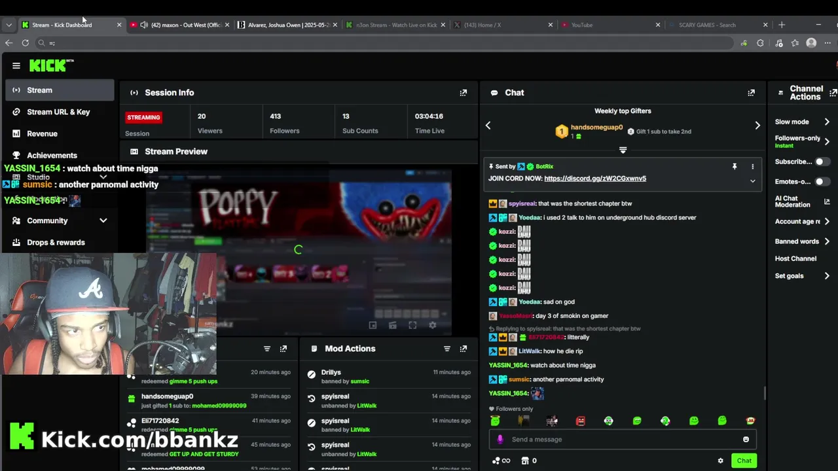Pop out the Chat panel
Image resolution: width=838 pixels, height=471 pixels.
(751, 93)
